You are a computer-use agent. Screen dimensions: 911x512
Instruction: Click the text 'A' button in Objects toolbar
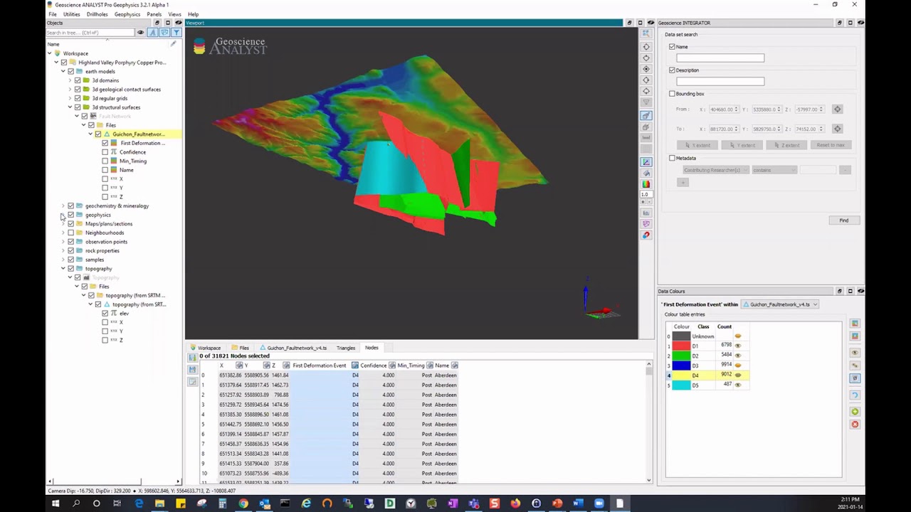coord(153,33)
